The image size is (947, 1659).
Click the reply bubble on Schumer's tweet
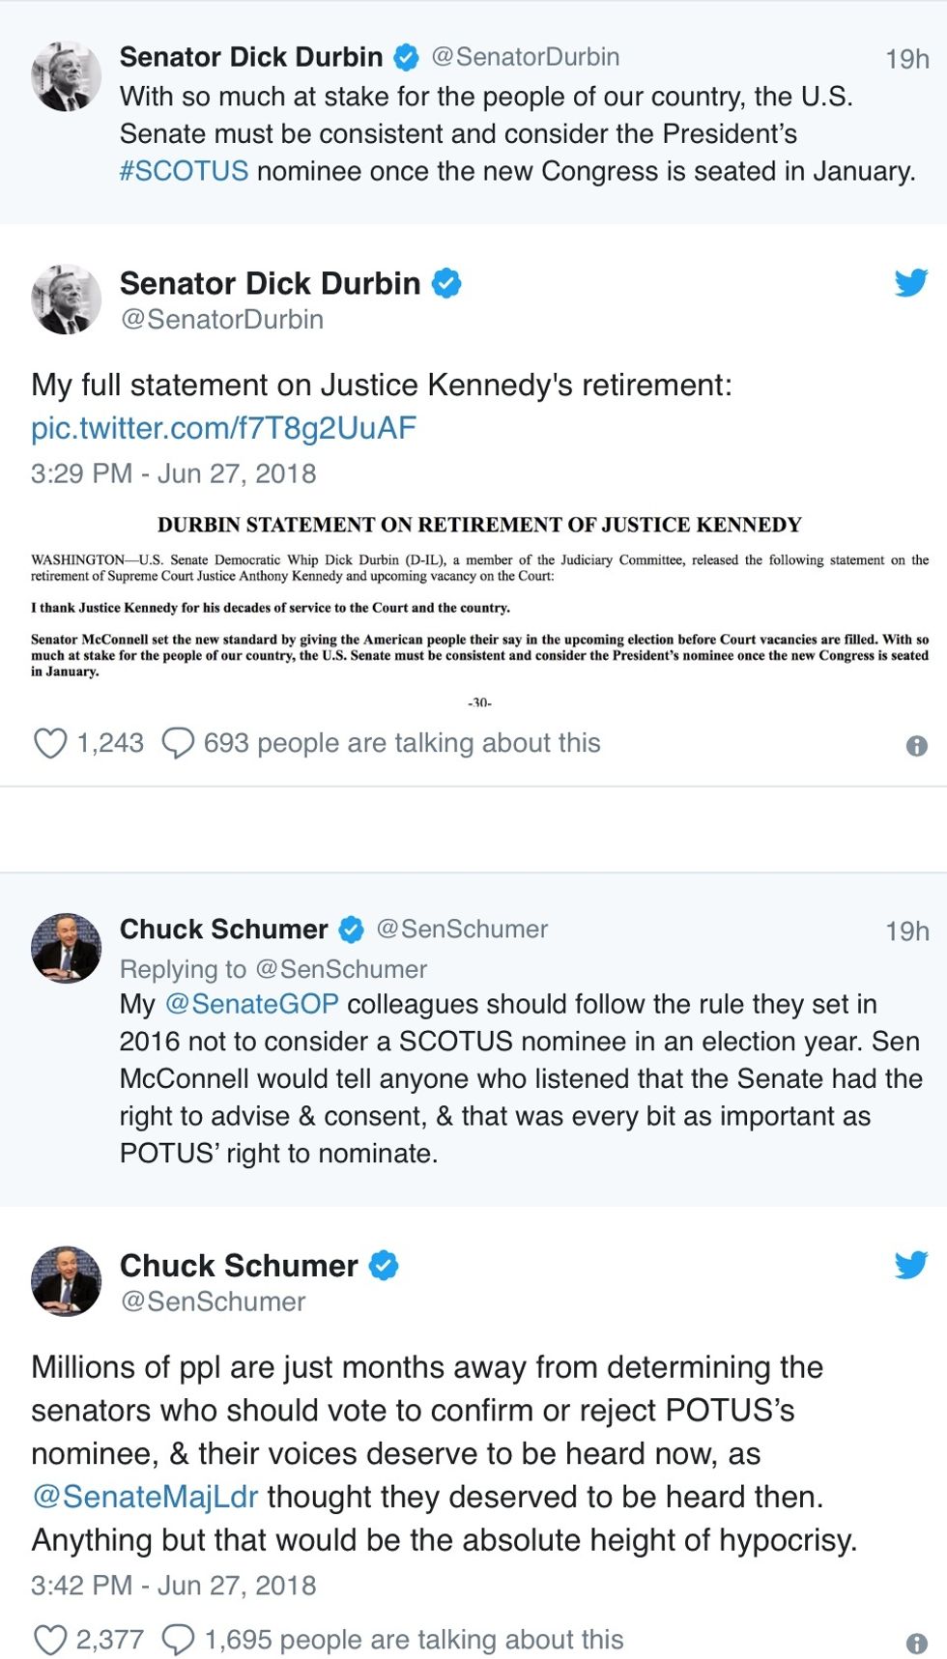[x=178, y=1640]
